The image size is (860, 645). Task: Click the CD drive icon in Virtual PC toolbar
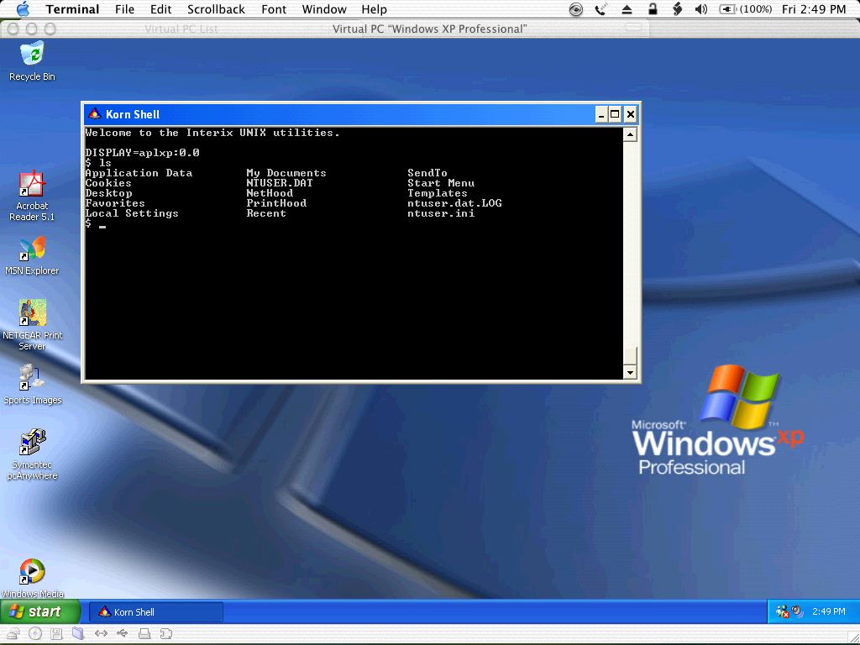coord(35,634)
